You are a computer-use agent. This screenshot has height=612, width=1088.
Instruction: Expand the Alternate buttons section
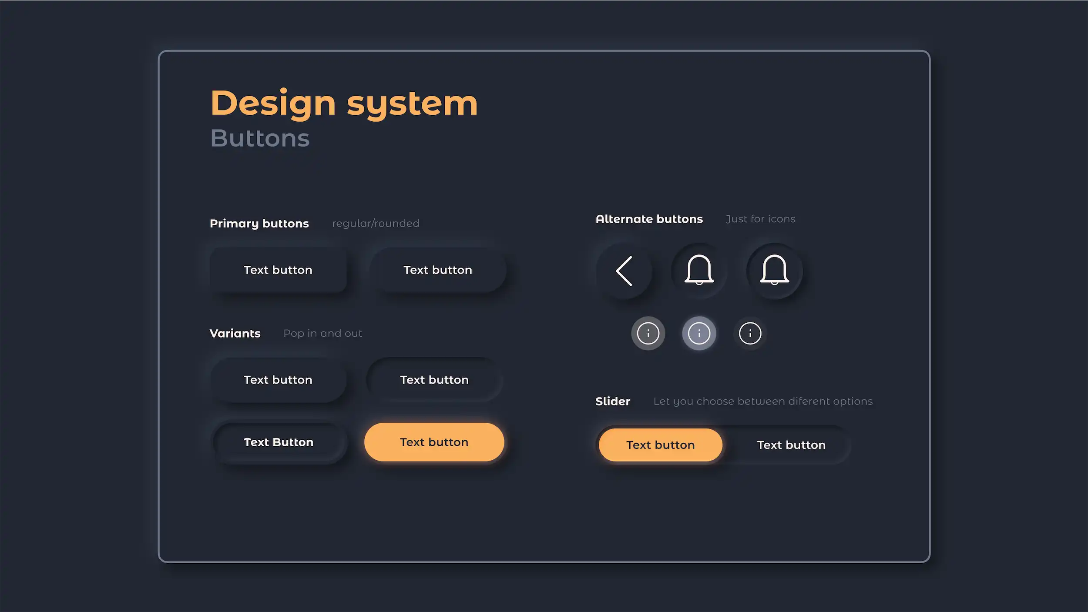pos(649,219)
